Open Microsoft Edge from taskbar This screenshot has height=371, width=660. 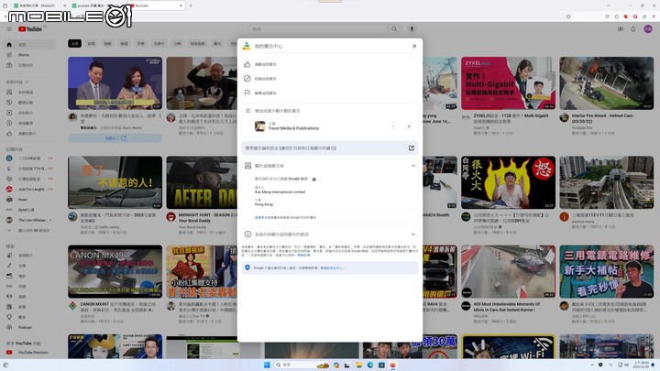pos(370,365)
